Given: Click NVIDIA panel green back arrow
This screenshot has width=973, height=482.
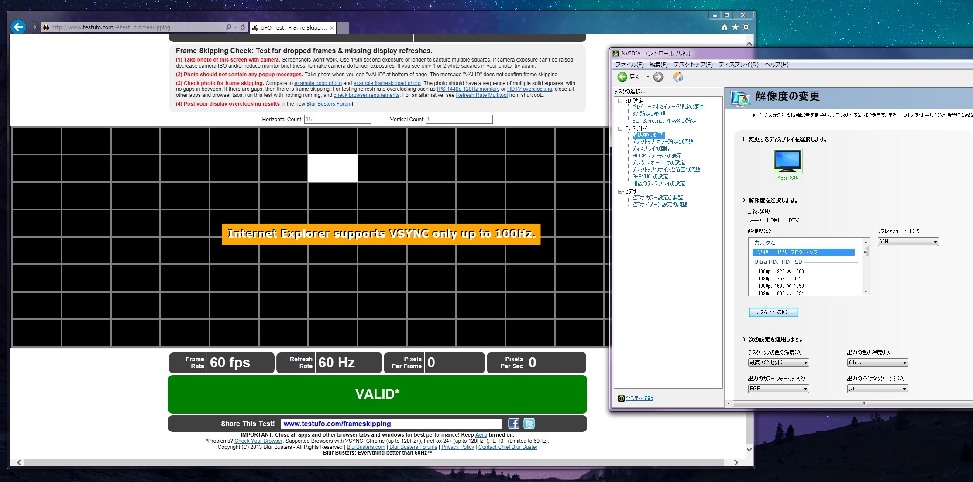Looking at the screenshot, I should click(622, 77).
